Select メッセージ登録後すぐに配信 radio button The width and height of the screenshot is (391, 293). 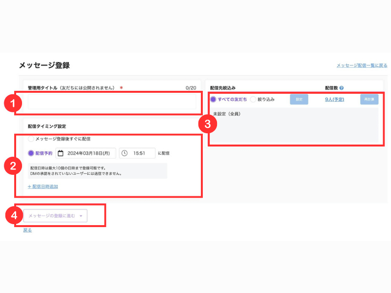click(31, 139)
